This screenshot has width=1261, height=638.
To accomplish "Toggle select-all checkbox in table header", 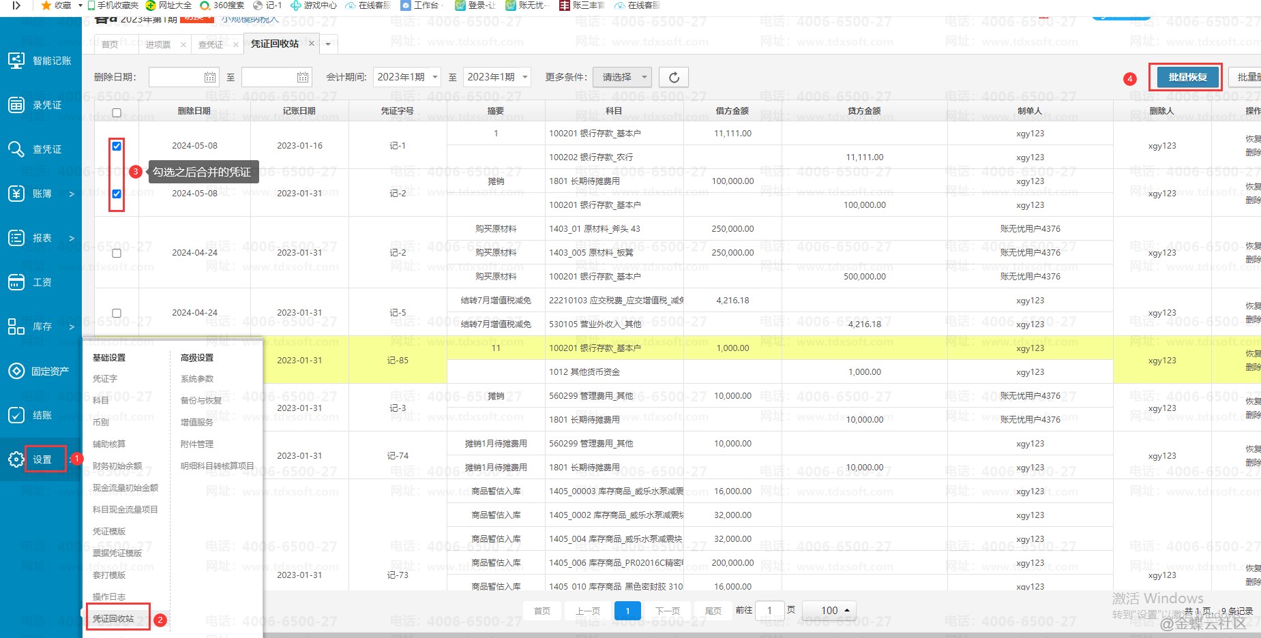I will pos(117,112).
